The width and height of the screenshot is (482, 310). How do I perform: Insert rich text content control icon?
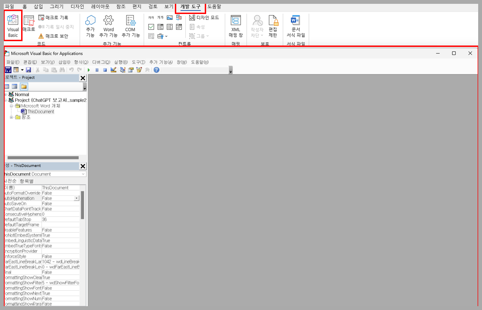click(151, 18)
